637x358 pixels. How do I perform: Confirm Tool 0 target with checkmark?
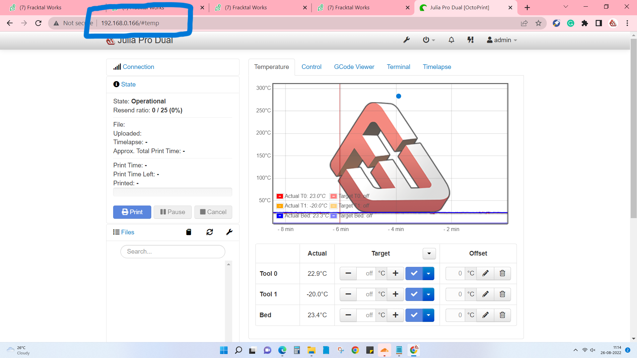(x=414, y=273)
